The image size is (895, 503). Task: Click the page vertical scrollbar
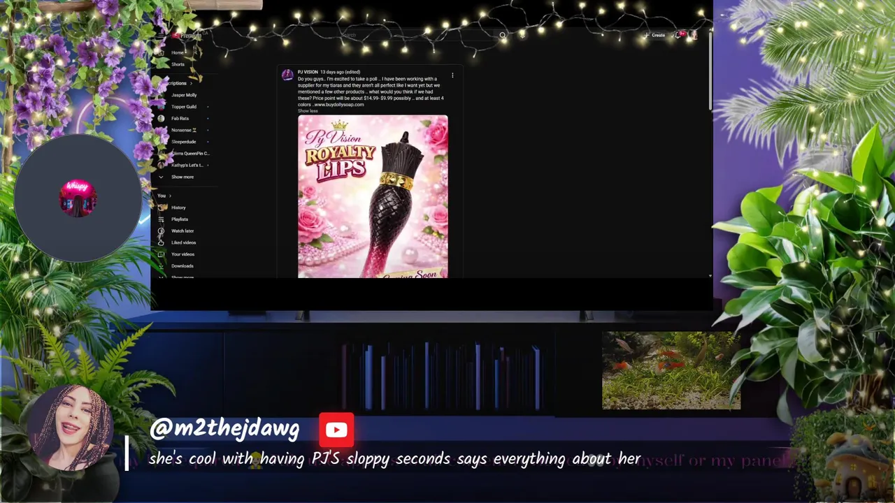710,70
